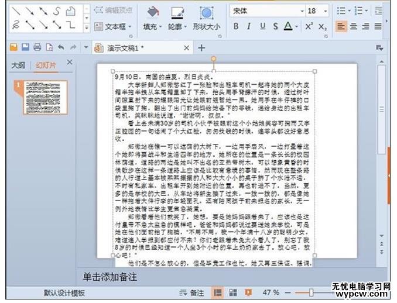Open quick access toolbar customize dropdown
The image size is (397, 303).
[86, 47]
